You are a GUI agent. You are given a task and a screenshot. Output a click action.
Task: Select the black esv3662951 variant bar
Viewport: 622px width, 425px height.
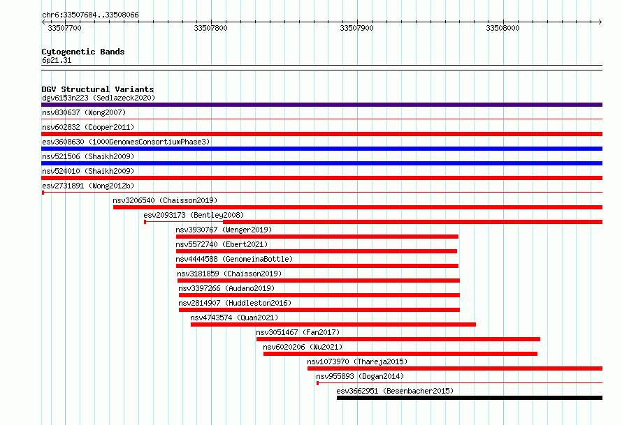(470, 398)
